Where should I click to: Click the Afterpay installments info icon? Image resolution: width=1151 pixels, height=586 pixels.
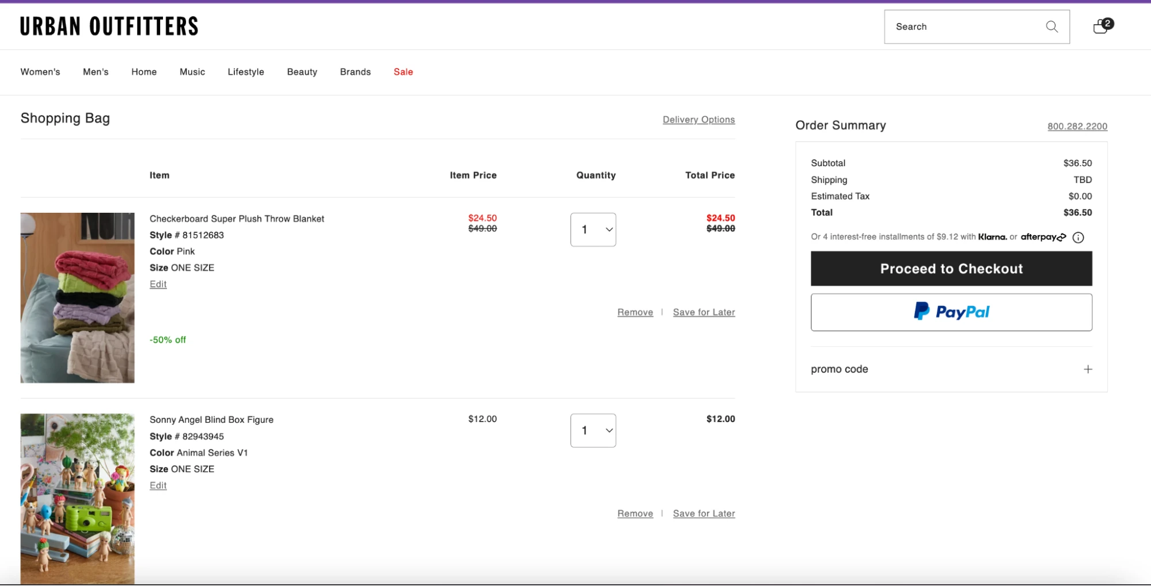1079,237
